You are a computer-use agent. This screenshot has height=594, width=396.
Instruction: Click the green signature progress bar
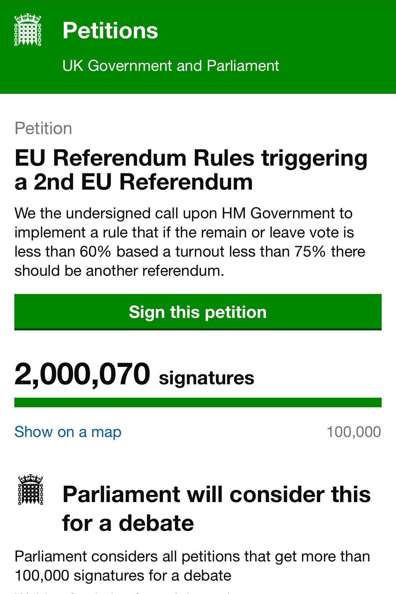tap(198, 402)
